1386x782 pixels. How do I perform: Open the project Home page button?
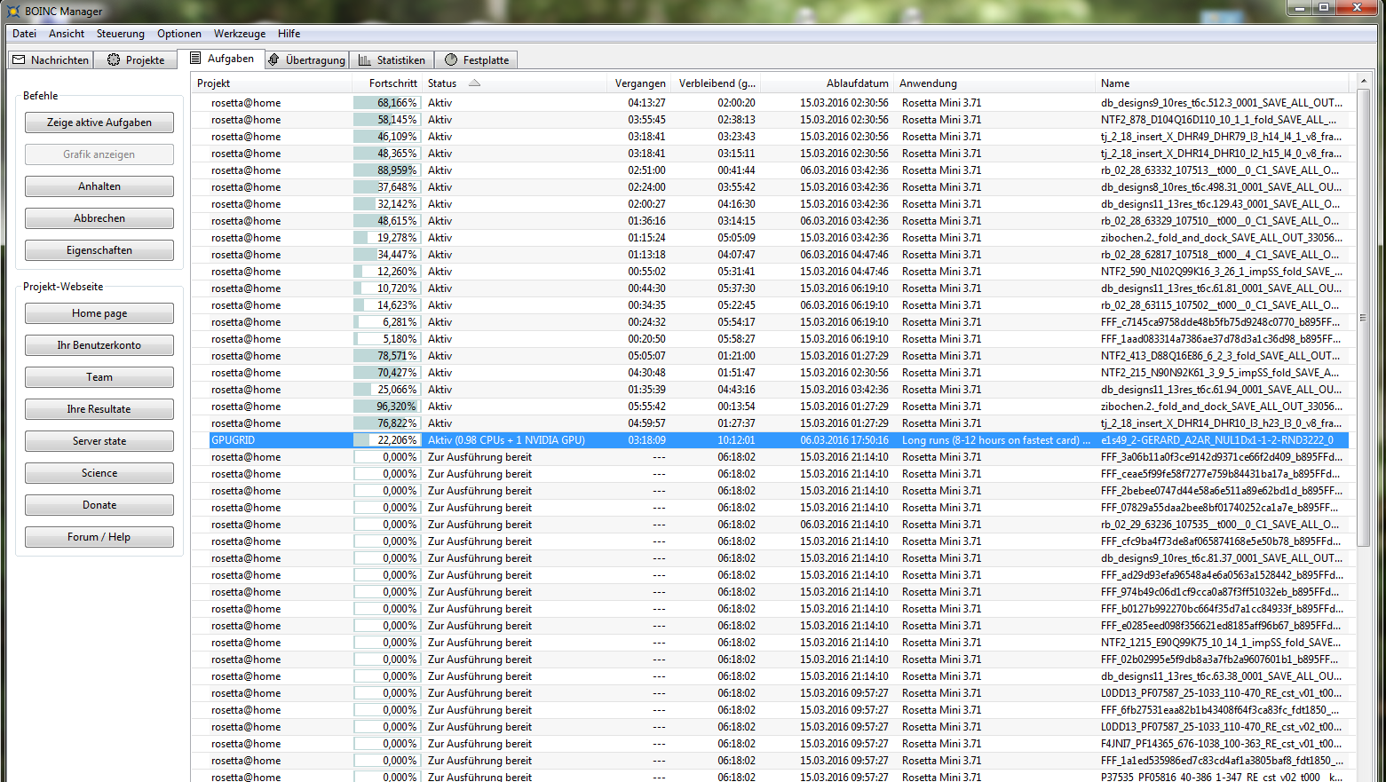[99, 313]
